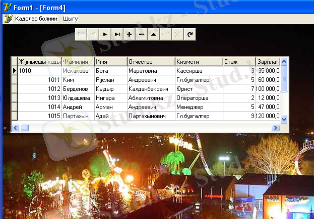Click the Фамилия column header
Viewport: 314px width, 219px height.
(x=78, y=62)
